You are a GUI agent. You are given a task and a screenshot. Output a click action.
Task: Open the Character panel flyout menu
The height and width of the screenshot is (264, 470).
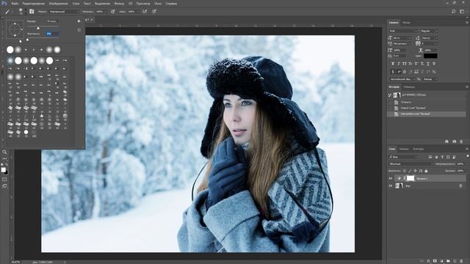[x=467, y=23]
